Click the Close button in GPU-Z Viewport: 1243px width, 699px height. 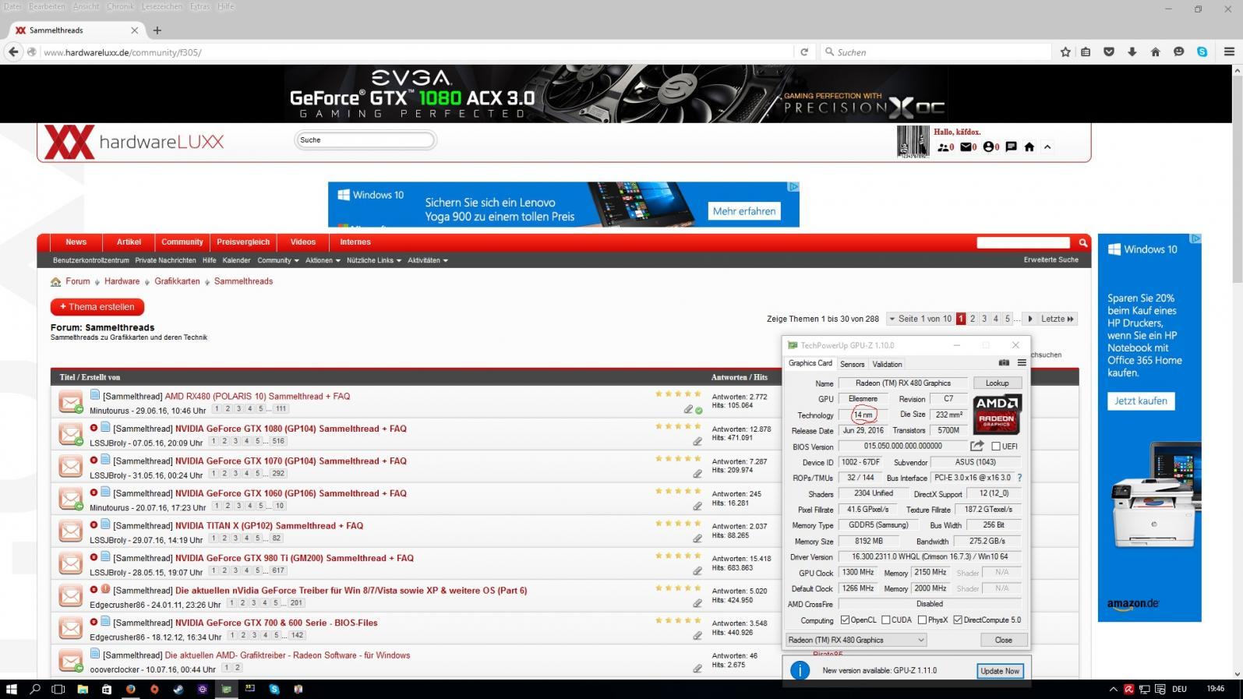(x=1003, y=640)
